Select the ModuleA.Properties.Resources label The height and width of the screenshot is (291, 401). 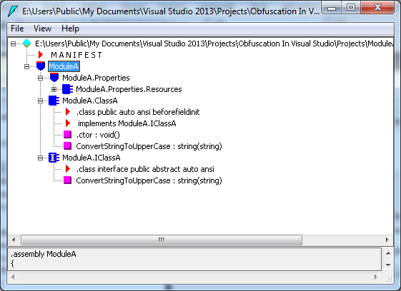(x=129, y=89)
